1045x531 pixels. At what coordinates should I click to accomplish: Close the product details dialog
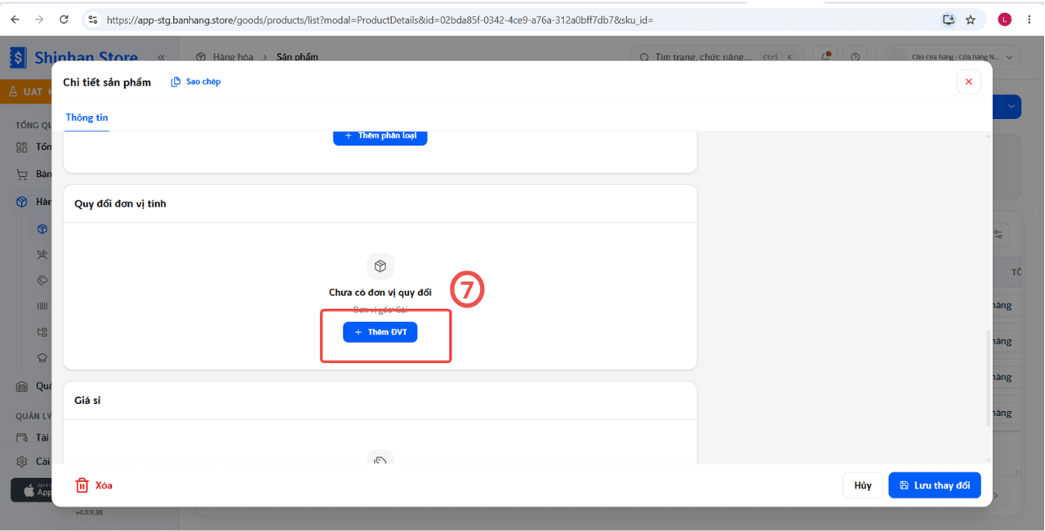click(x=968, y=82)
